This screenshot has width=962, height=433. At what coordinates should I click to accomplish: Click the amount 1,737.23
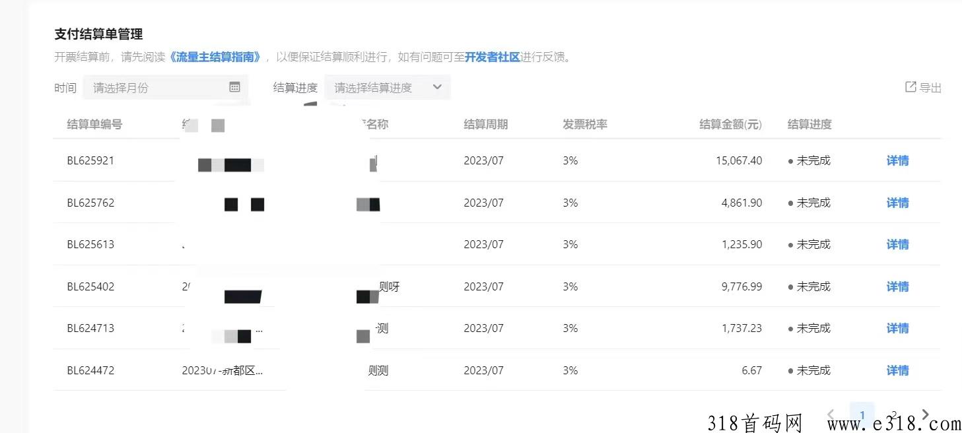click(x=741, y=328)
